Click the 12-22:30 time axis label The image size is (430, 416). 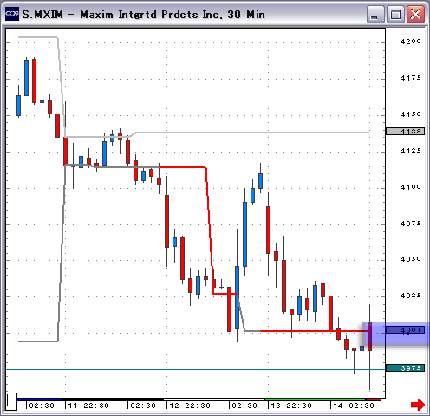pos(190,406)
